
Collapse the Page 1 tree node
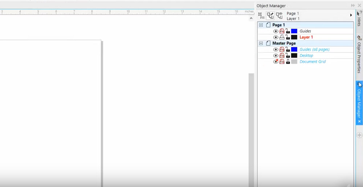(x=261, y=25)
